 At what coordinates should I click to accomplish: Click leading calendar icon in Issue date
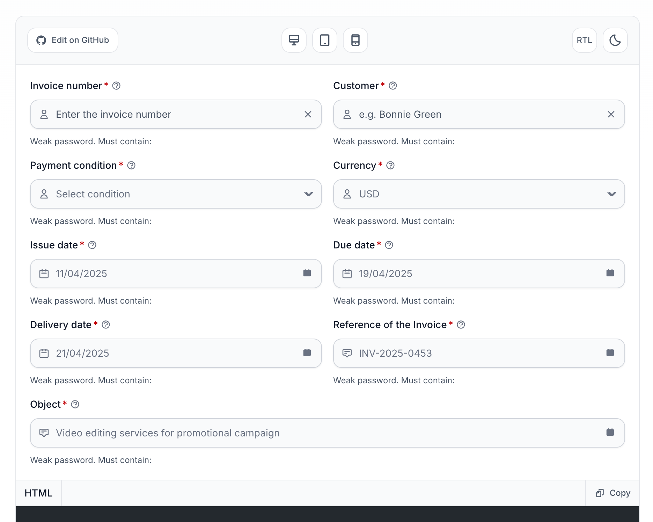pos(44,274)
